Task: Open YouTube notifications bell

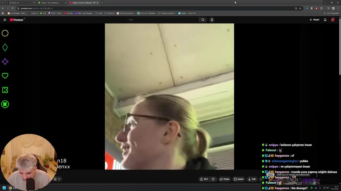Action: [x=325, y=20]
